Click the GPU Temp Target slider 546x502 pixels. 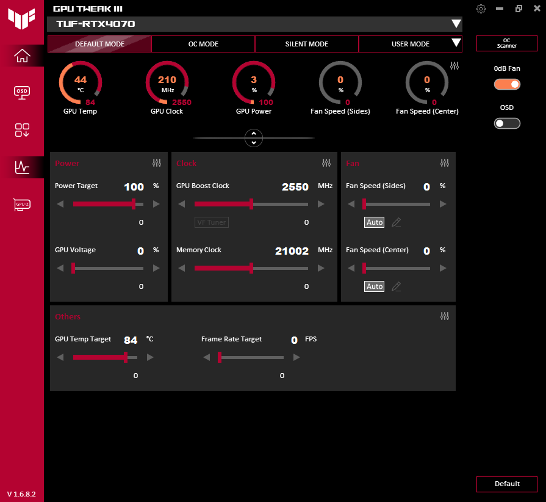[x=105, y=357]
